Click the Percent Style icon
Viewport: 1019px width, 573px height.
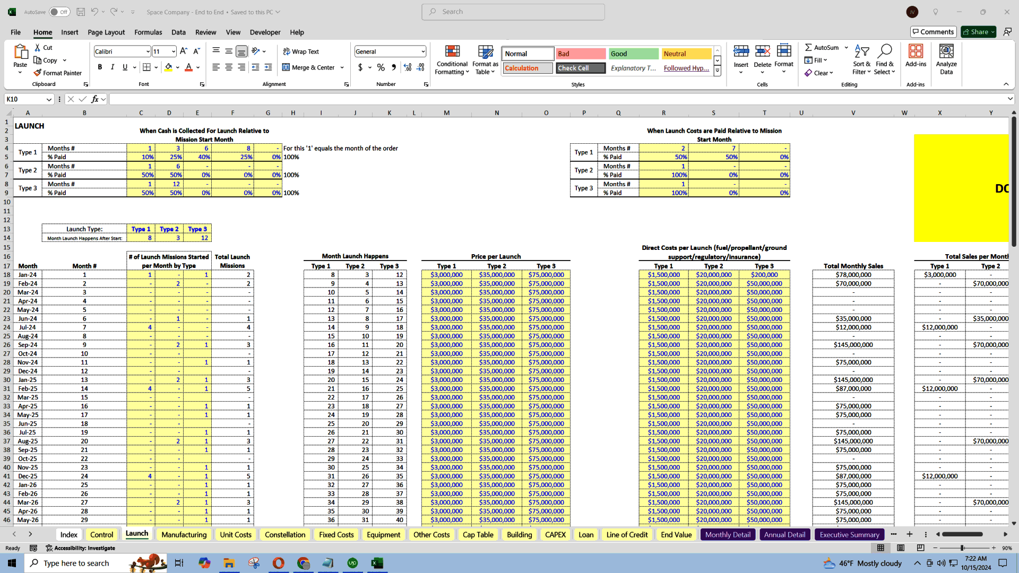(x=381, y=67)
